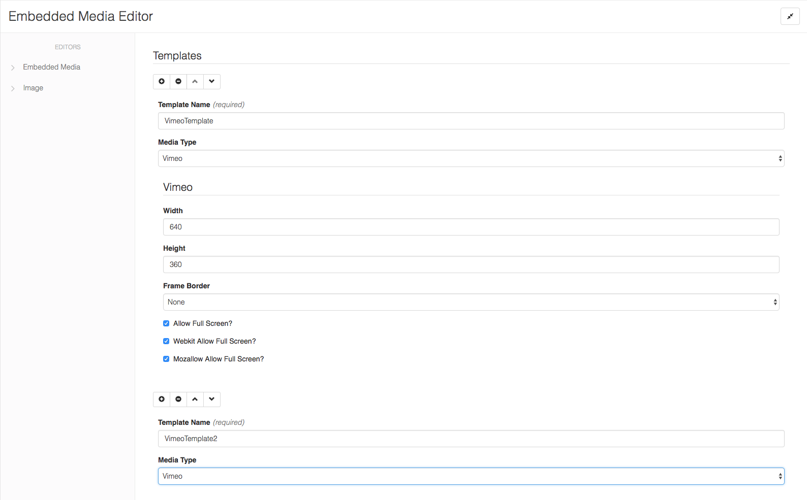Disable Mozallow Allow Full Screen option

click(x=166, y=359)
